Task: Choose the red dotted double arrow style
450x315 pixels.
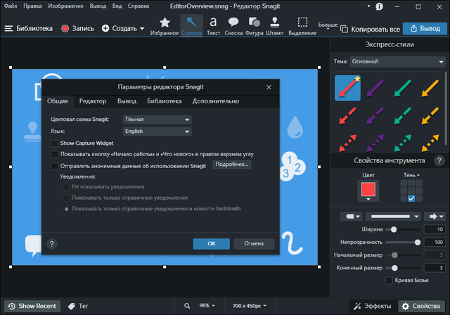Action: pos(347,143)
